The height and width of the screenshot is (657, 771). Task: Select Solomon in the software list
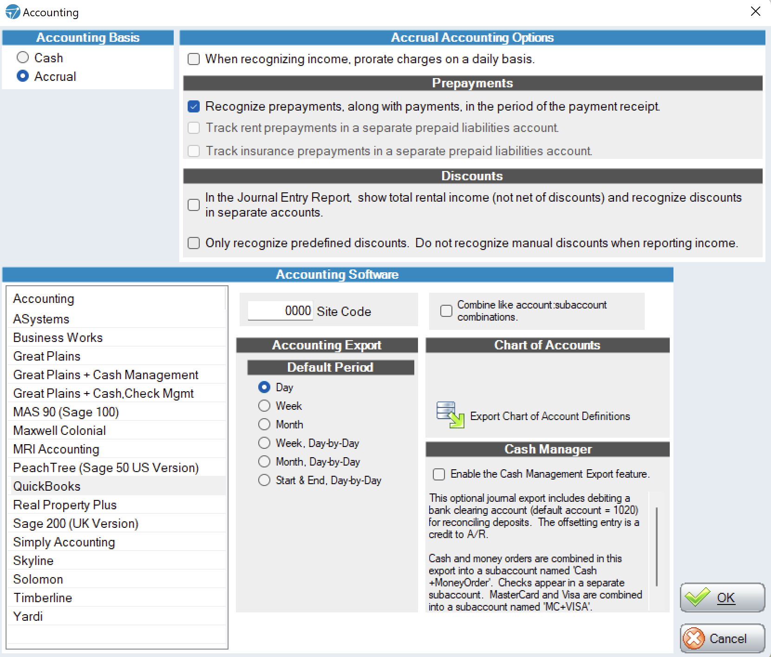click(x=117, y=579)
